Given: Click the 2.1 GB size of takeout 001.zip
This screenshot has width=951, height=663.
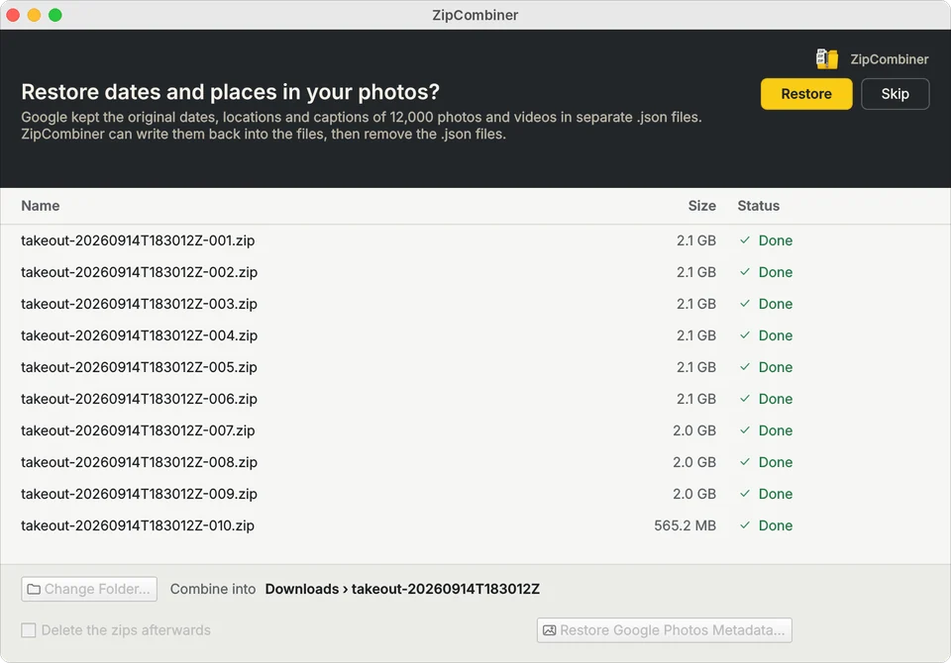Looking at the screenshot, I should click(696, 240).
